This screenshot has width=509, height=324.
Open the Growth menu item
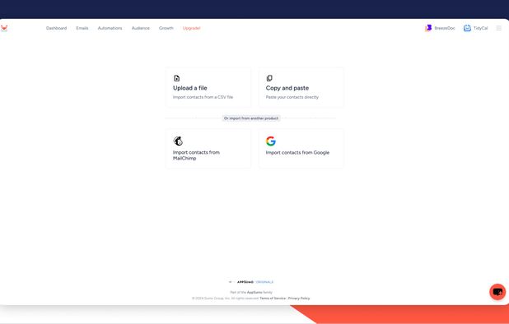point(166,28)
